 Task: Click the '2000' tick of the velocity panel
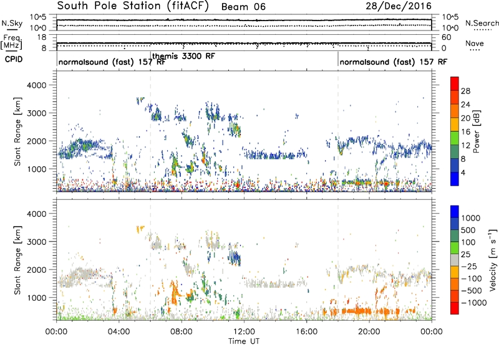[36, 270]
